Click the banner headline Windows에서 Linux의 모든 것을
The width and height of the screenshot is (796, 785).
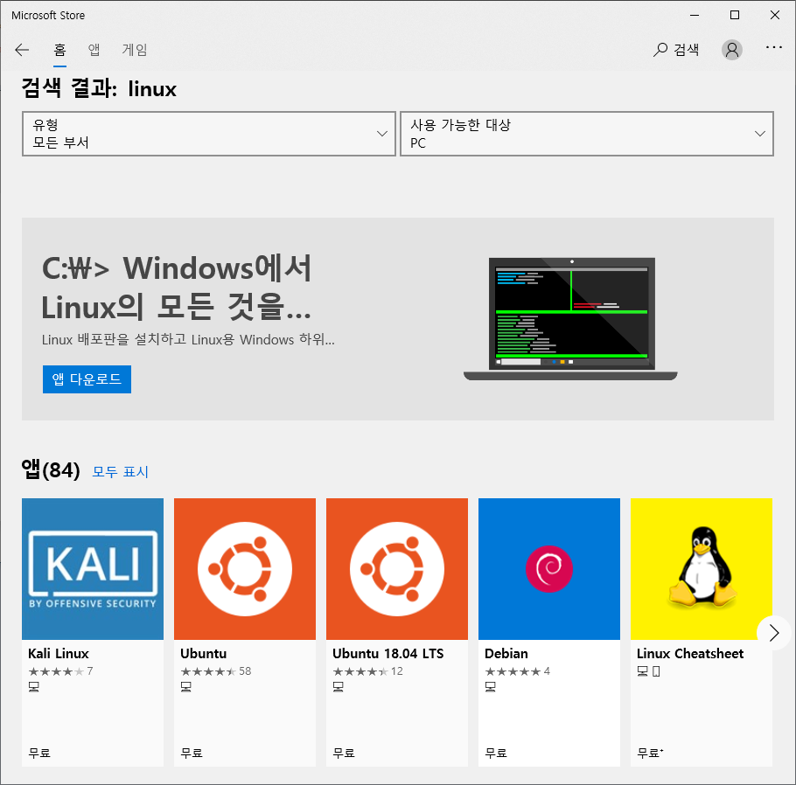pos(176,288)
